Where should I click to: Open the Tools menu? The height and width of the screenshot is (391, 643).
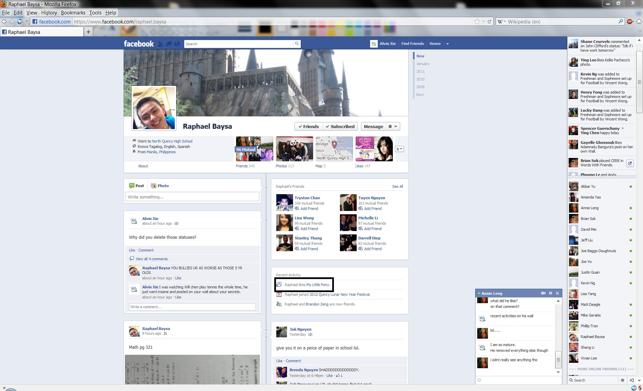coord(95,12)
